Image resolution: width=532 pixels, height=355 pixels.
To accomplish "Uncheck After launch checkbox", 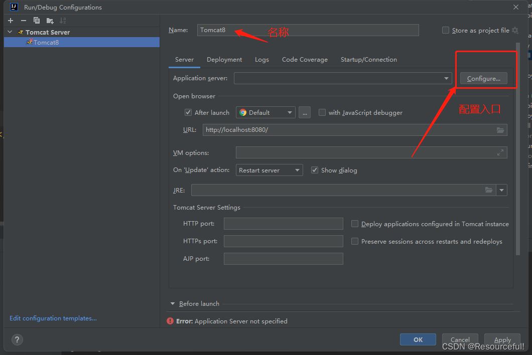I will (188, 112).
